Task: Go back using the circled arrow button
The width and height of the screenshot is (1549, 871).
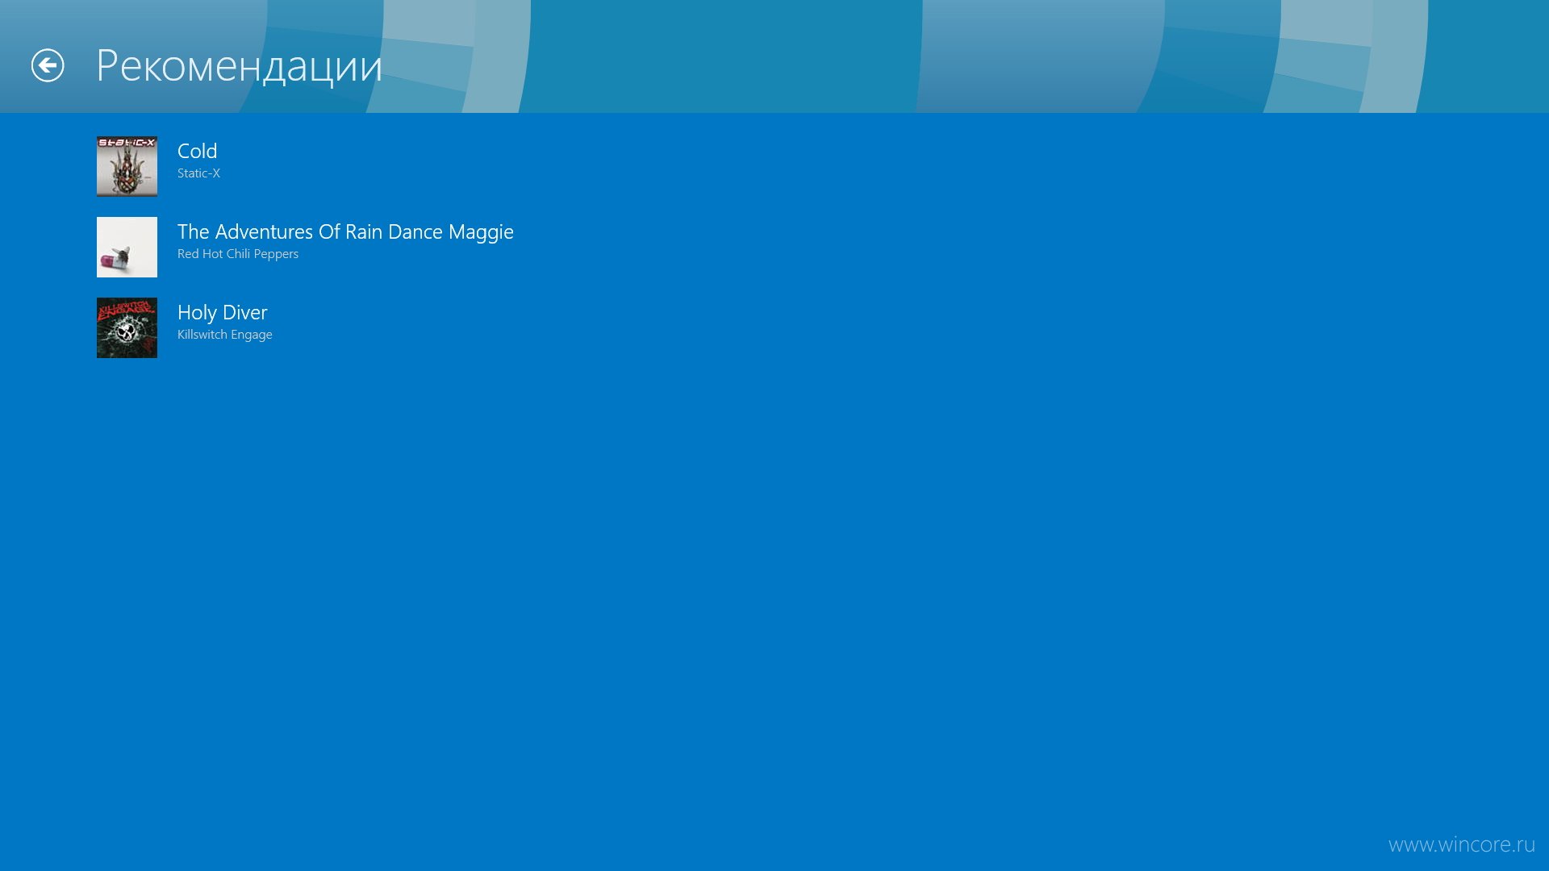Action: coord(48,65)
